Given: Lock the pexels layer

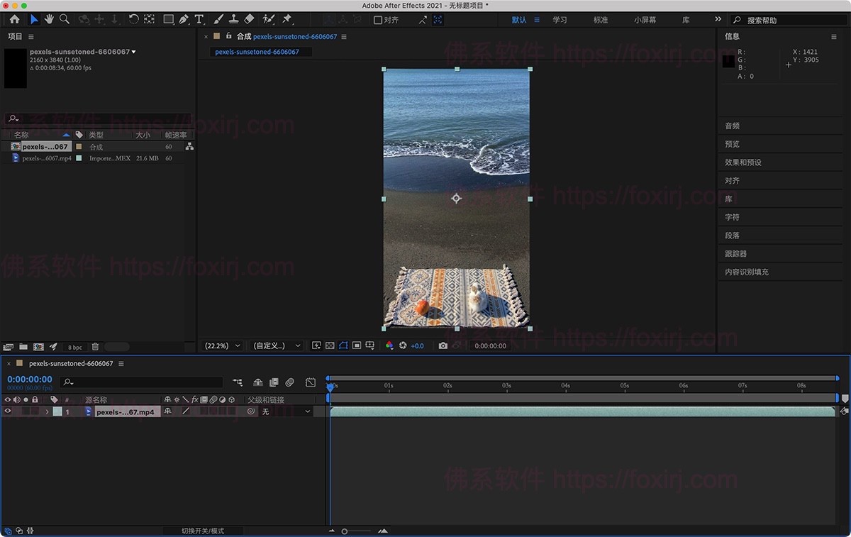Looking at the screenshot, I should coord(35,411).
